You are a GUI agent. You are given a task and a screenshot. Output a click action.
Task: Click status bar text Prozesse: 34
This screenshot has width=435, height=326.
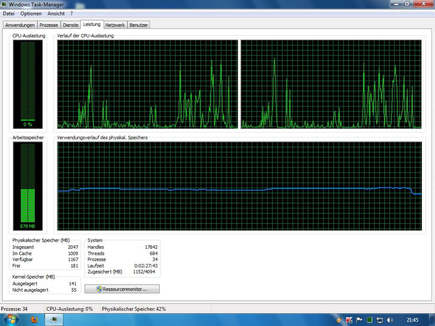point(14,309)
